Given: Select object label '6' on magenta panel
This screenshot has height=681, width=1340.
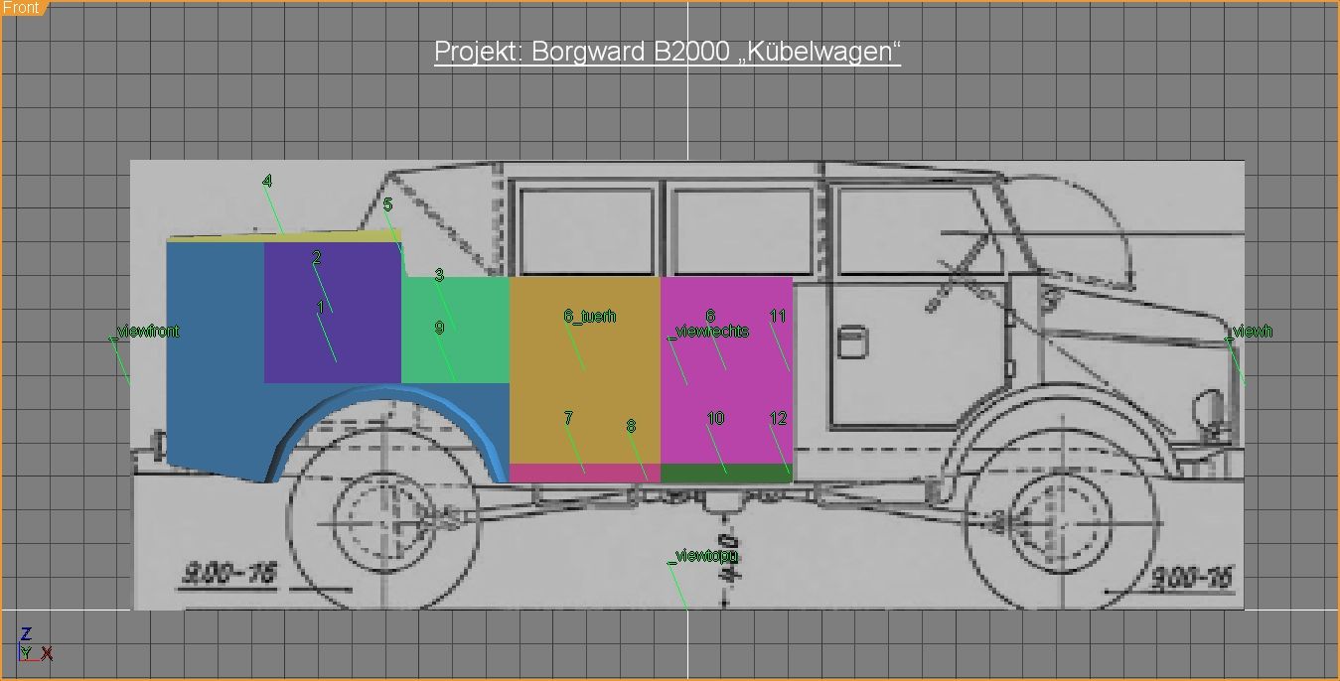Looking at the screenshot, I should pos(710,317).
